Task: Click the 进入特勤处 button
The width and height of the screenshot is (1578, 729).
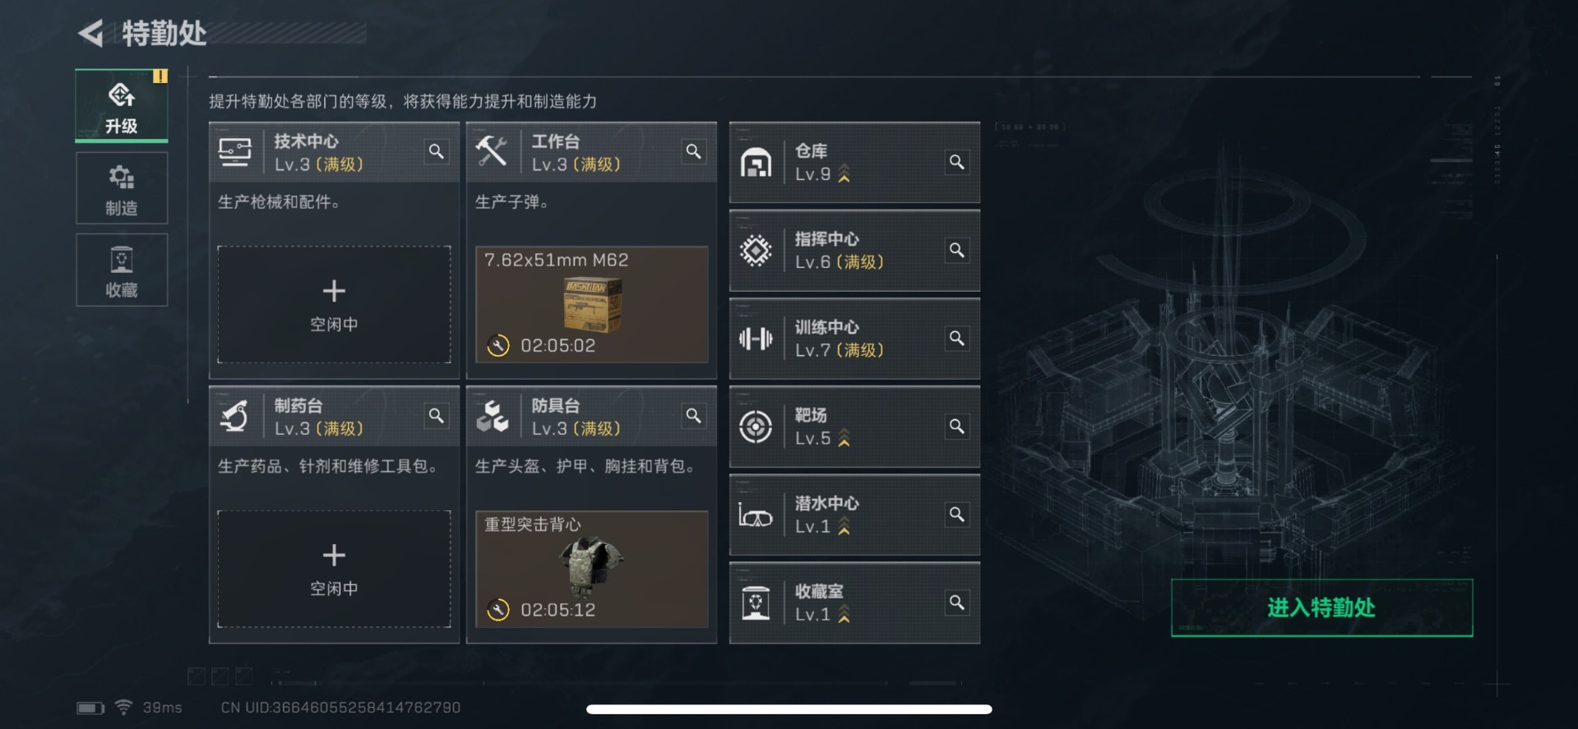Action: pyautogui.click(x=1321, y=607)
